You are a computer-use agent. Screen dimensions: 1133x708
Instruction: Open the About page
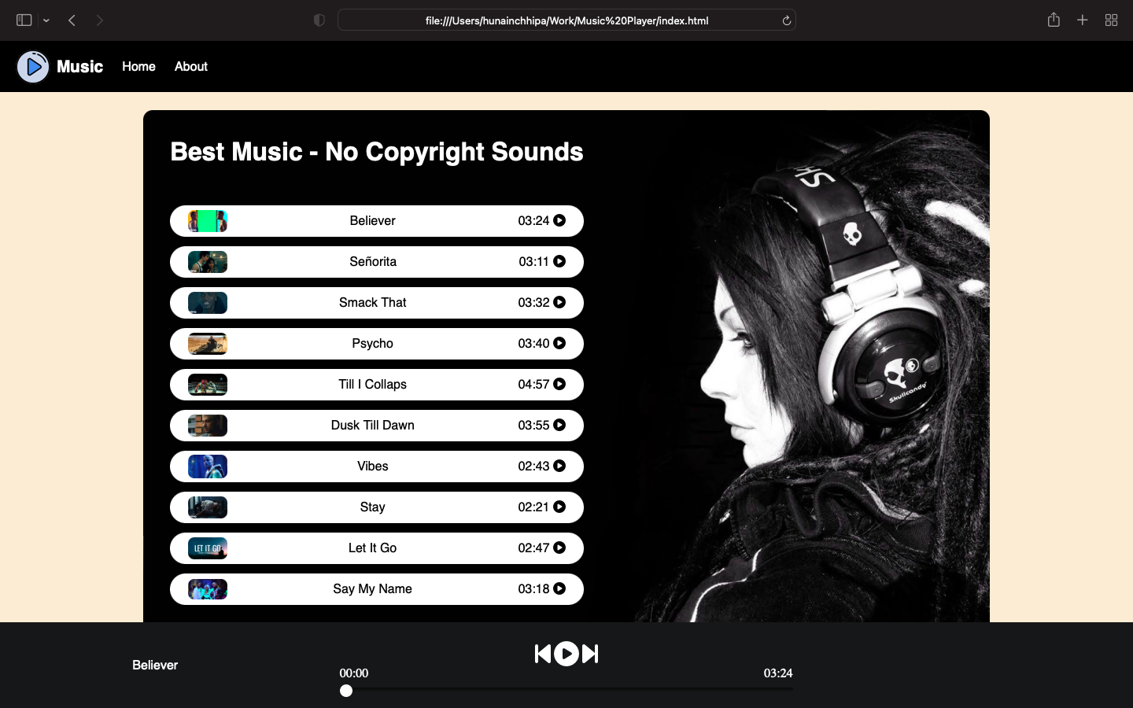click(191, 67)
